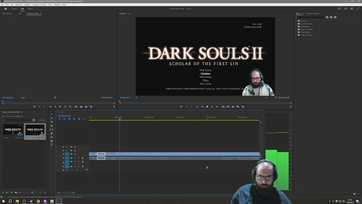Solo audio track A2
The image size is (362, 204).
tap(79, 162)
